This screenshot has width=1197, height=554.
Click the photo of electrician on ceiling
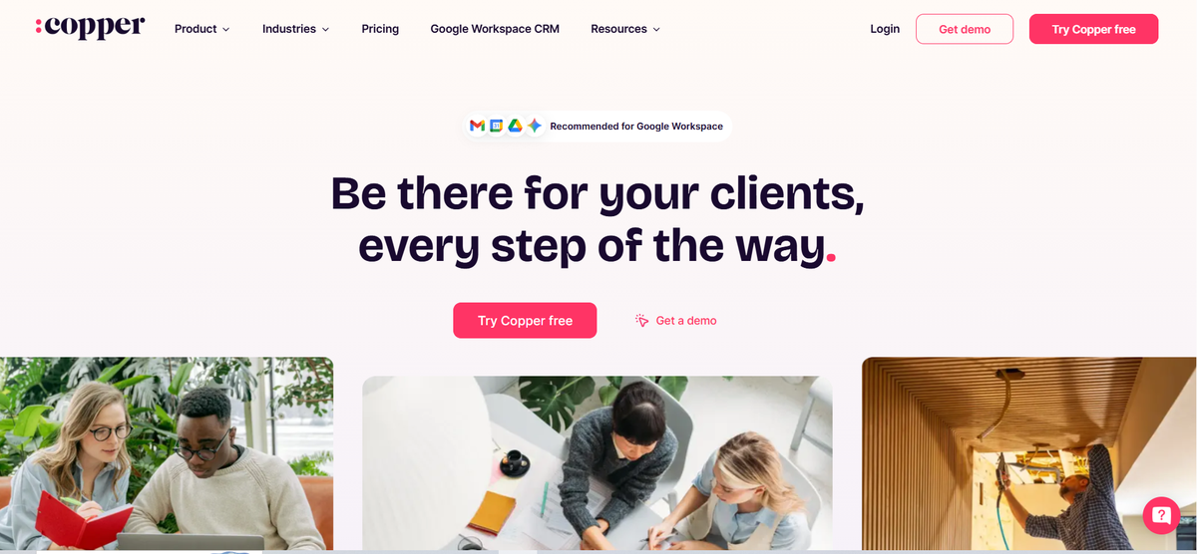click(x=1029, y=454)
